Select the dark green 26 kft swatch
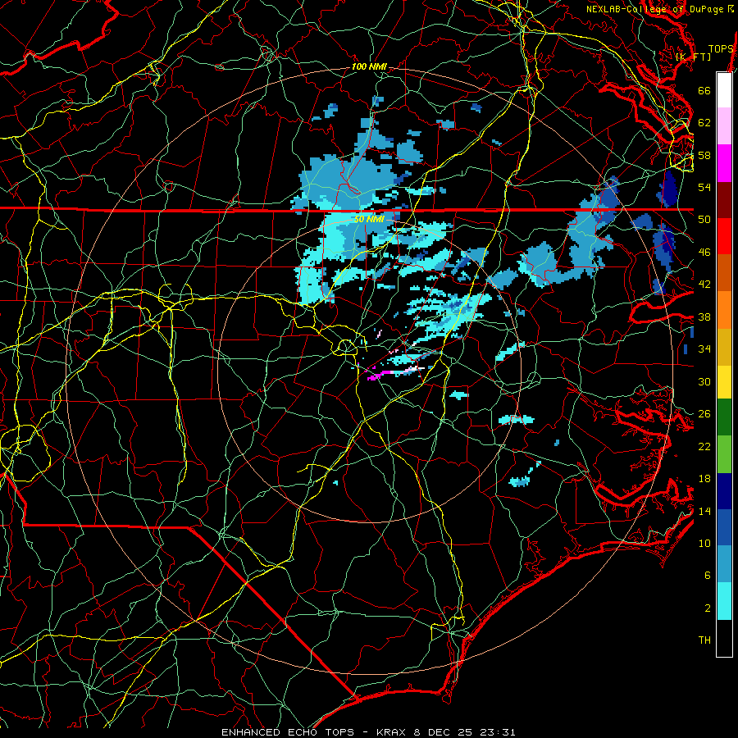738x738 pixels. (724, 417)
